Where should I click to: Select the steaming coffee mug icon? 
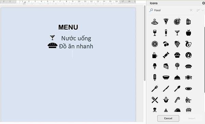click(x=155, y=55)
